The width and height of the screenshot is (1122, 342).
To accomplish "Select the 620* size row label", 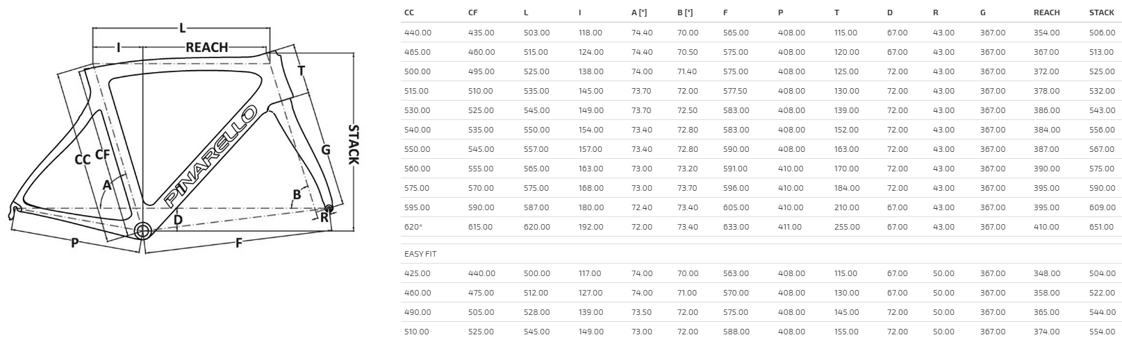I will [x=415, y=227].
